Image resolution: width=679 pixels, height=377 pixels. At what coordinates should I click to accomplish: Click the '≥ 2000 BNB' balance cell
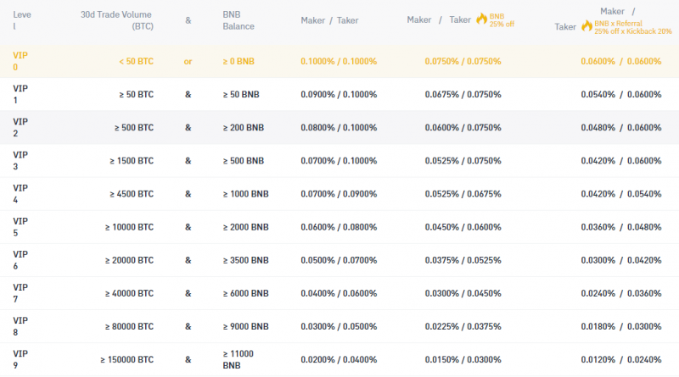pos(245,227)
